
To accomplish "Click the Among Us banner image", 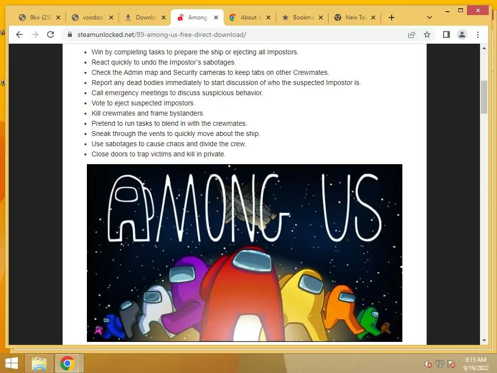I will 245,253.
